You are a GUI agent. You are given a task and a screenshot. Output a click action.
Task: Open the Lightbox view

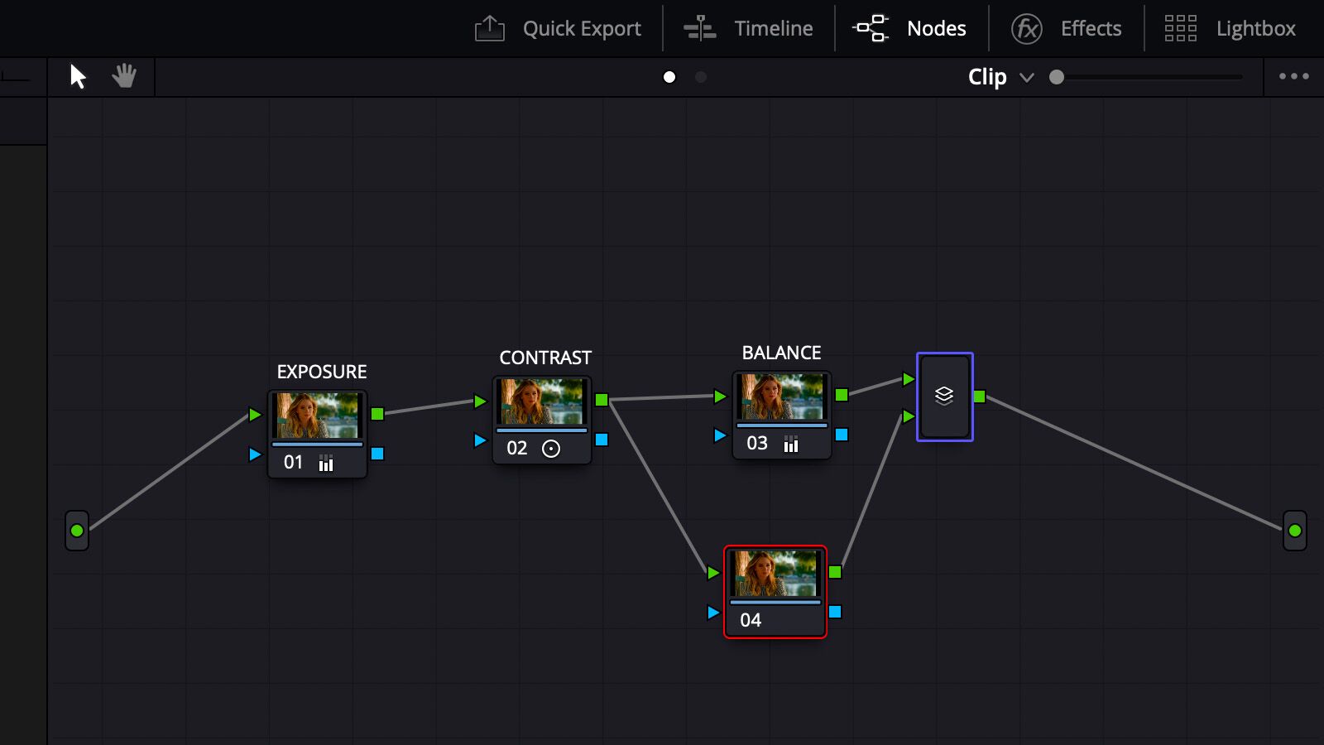point(1230,28)
